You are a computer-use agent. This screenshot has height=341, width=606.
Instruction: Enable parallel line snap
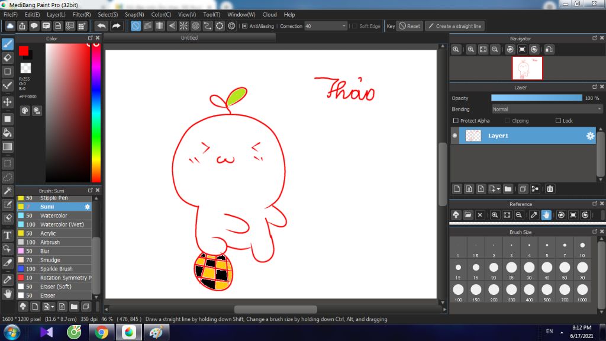[147, 26]
